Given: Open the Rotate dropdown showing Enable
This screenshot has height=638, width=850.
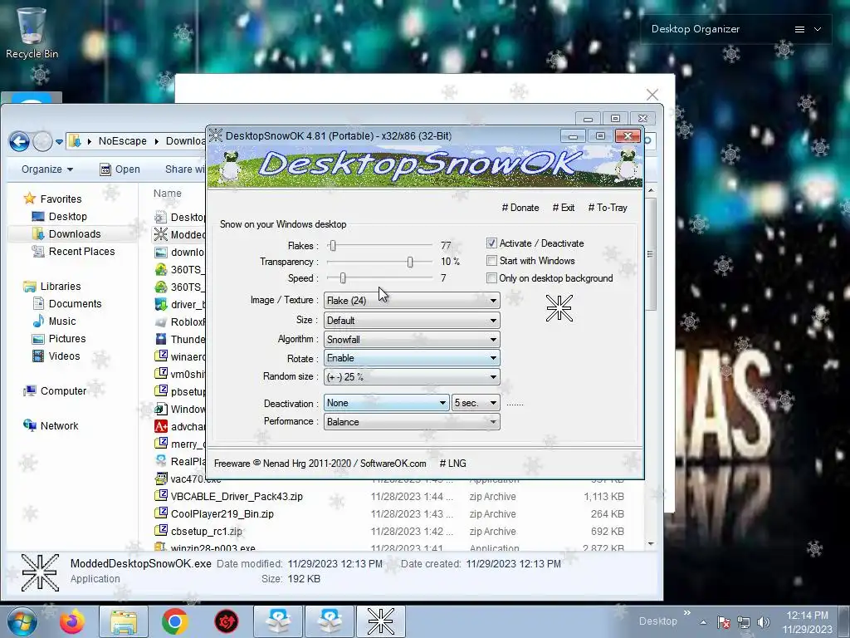Looking at the screenshot, I should pyautogui.click(x=412, y=357).
